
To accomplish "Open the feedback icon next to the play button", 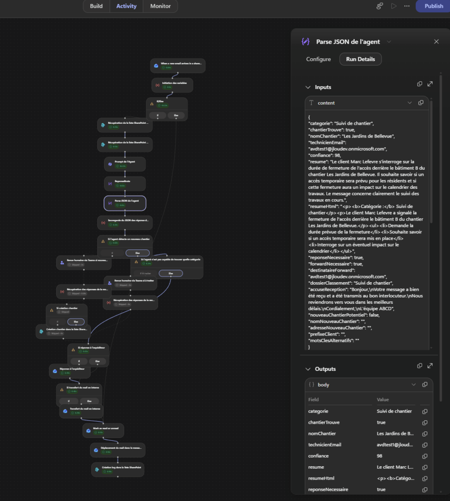I will pyautogui.click(x=380, y=6).
